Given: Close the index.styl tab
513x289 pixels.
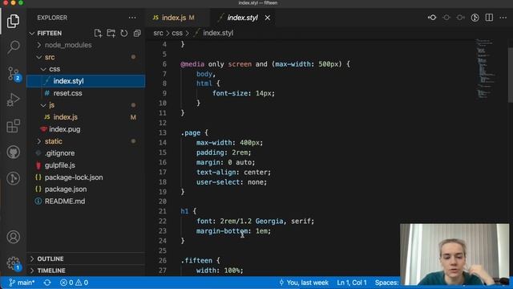Looking at the screenshot, I should coord(267,18).
